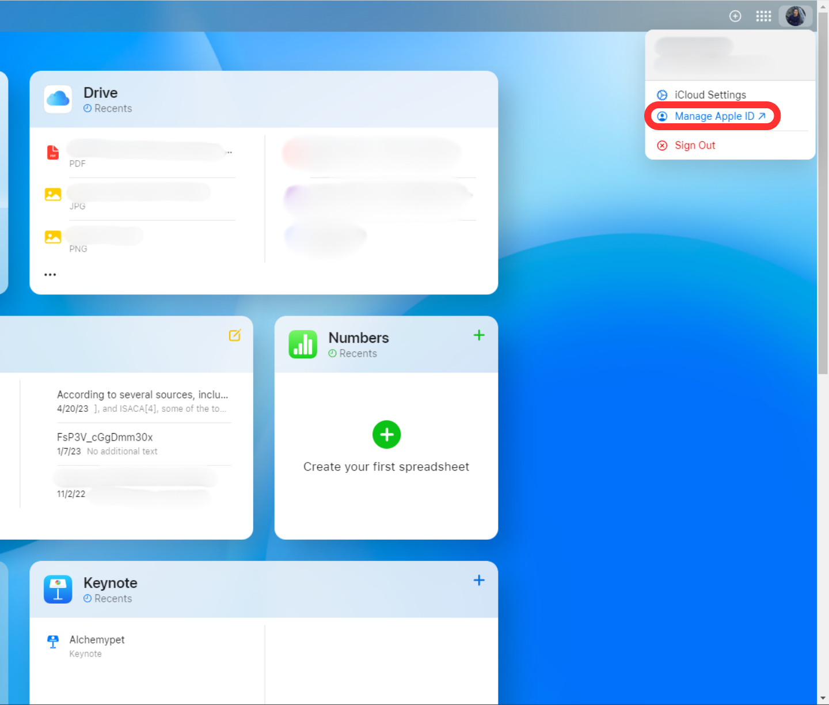Click the Keynote podium app icon
The image size is (829, 705).
[58, 589]
